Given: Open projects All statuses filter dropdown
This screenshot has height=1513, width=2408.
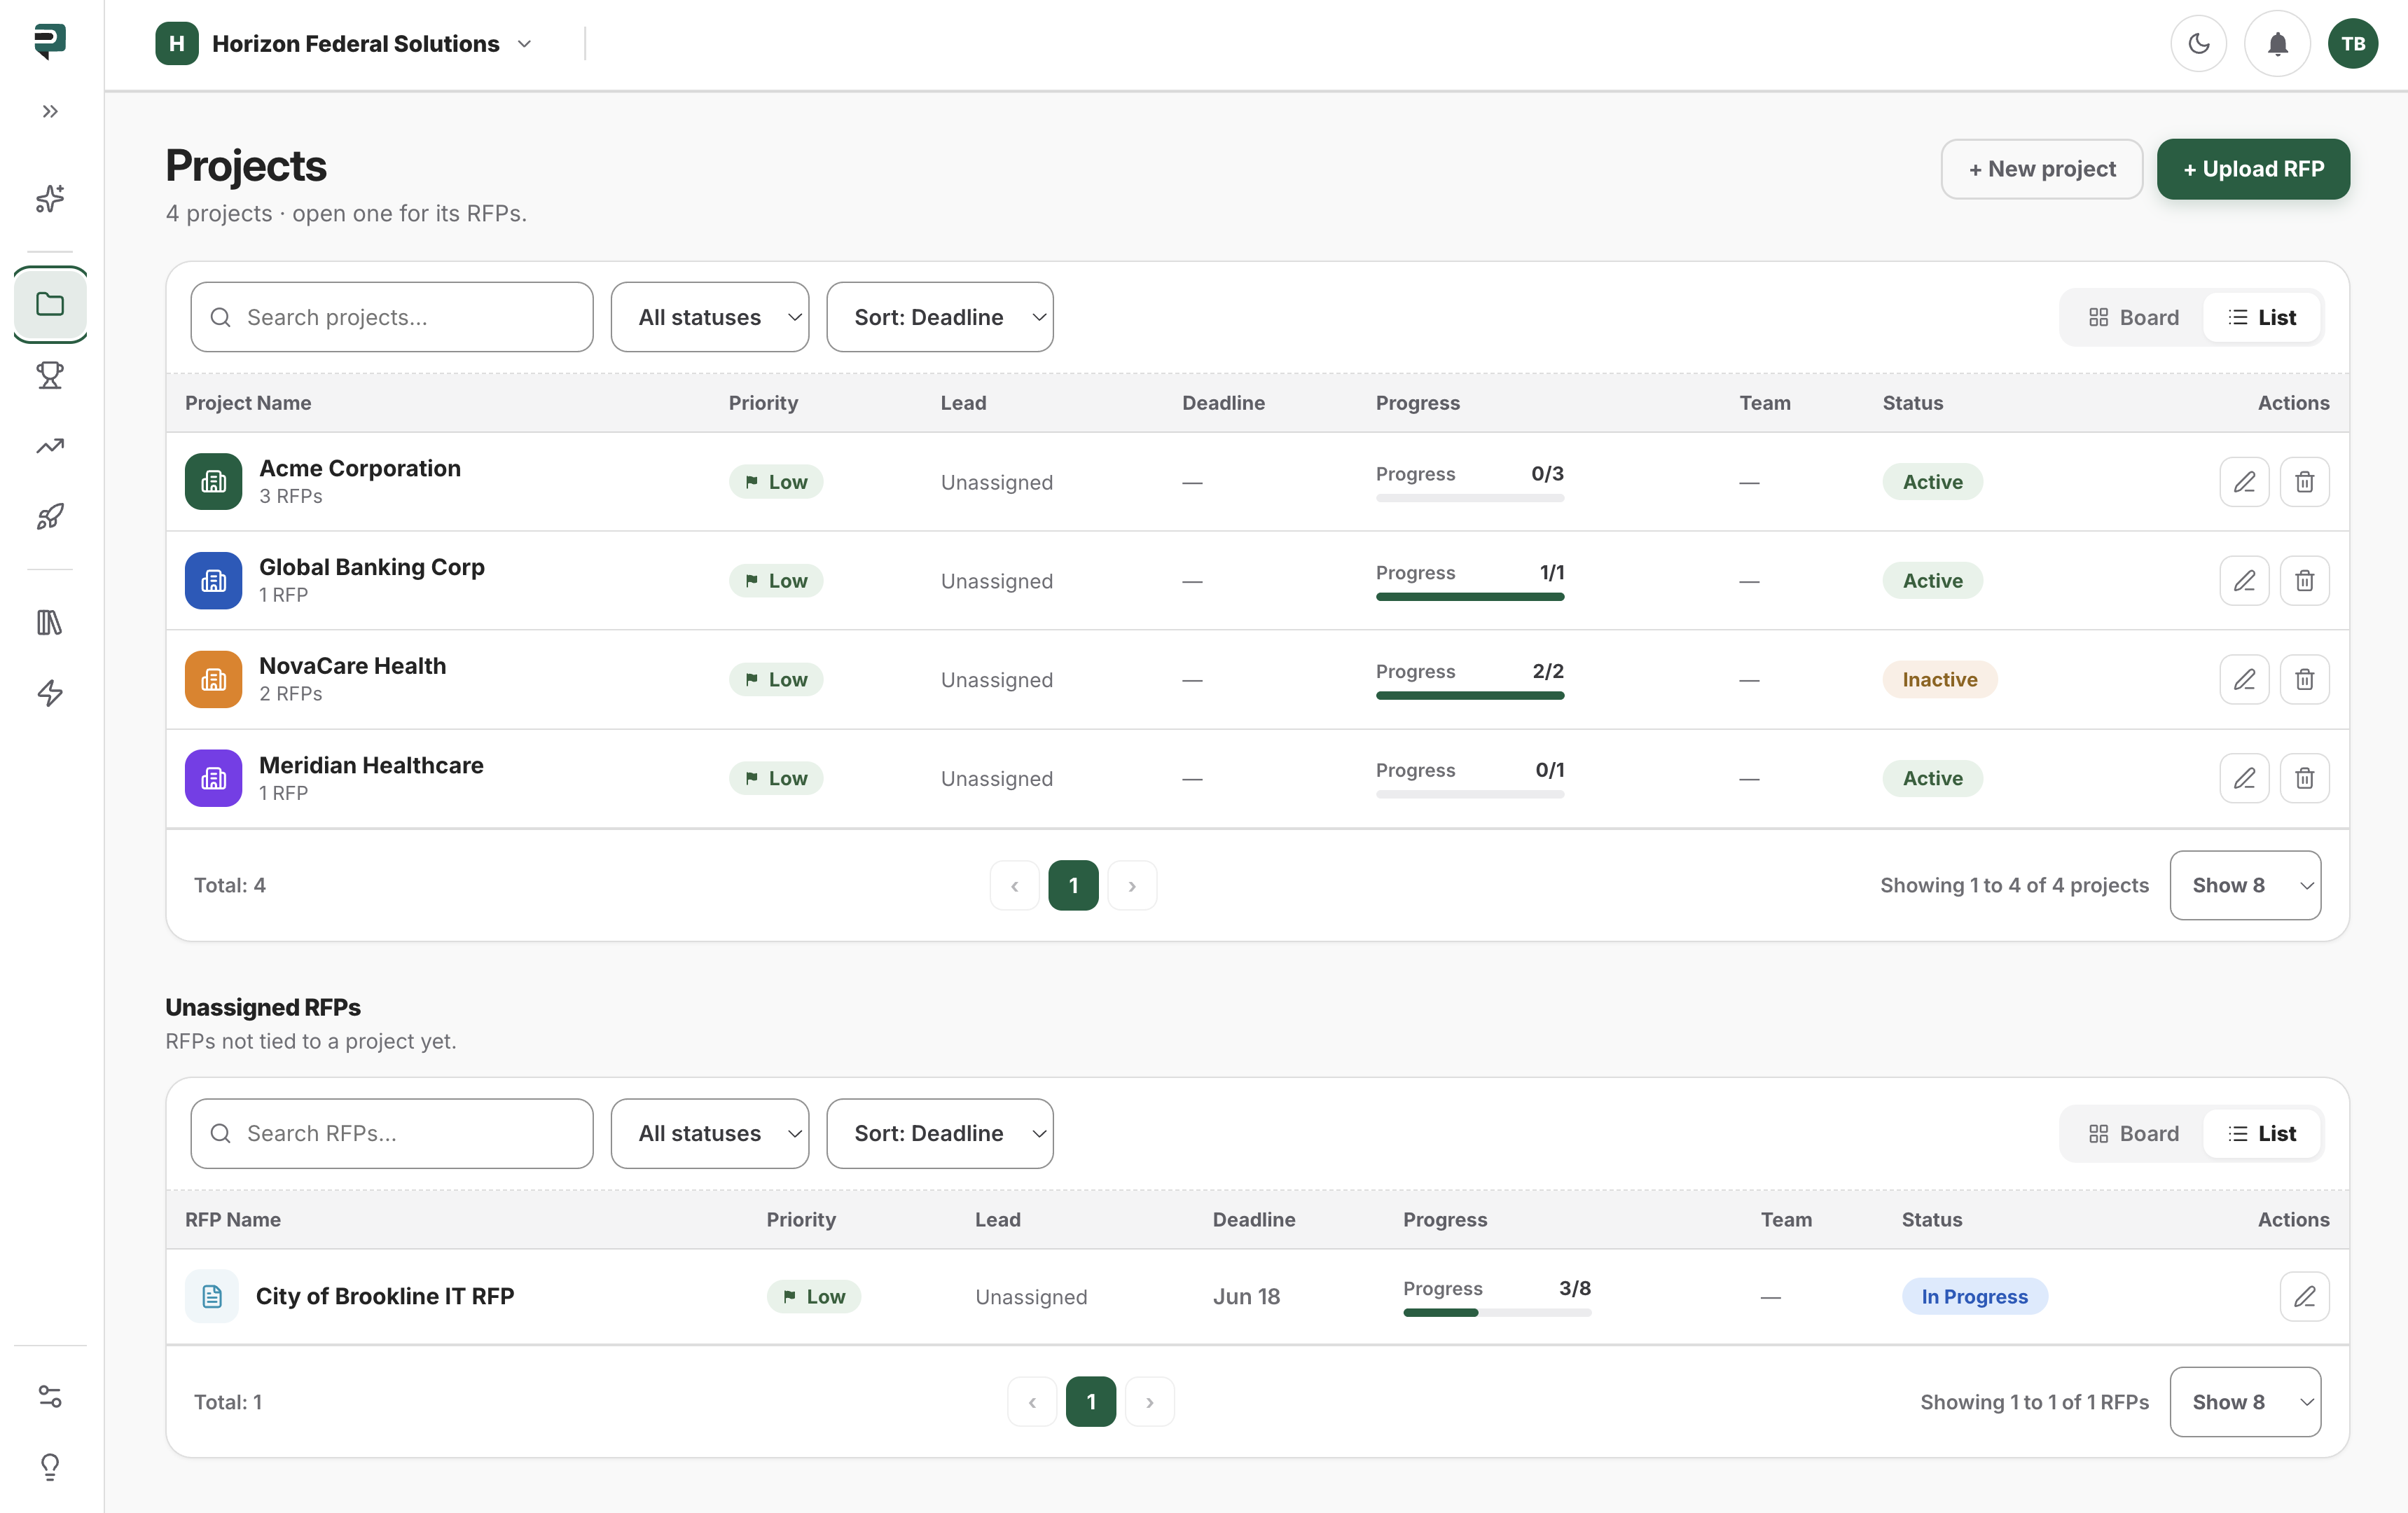Looking at the screenshot, I should pos(710,317).
